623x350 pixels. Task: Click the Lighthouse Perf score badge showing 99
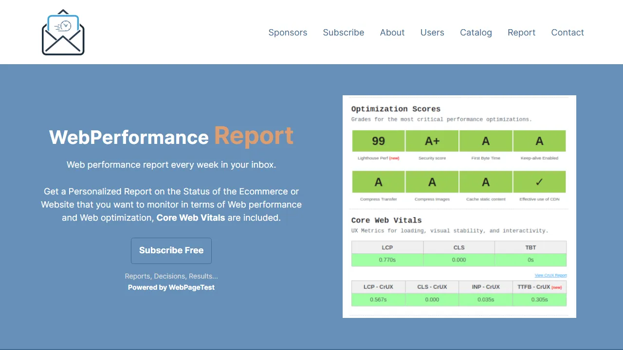click(x=378, y=140)
